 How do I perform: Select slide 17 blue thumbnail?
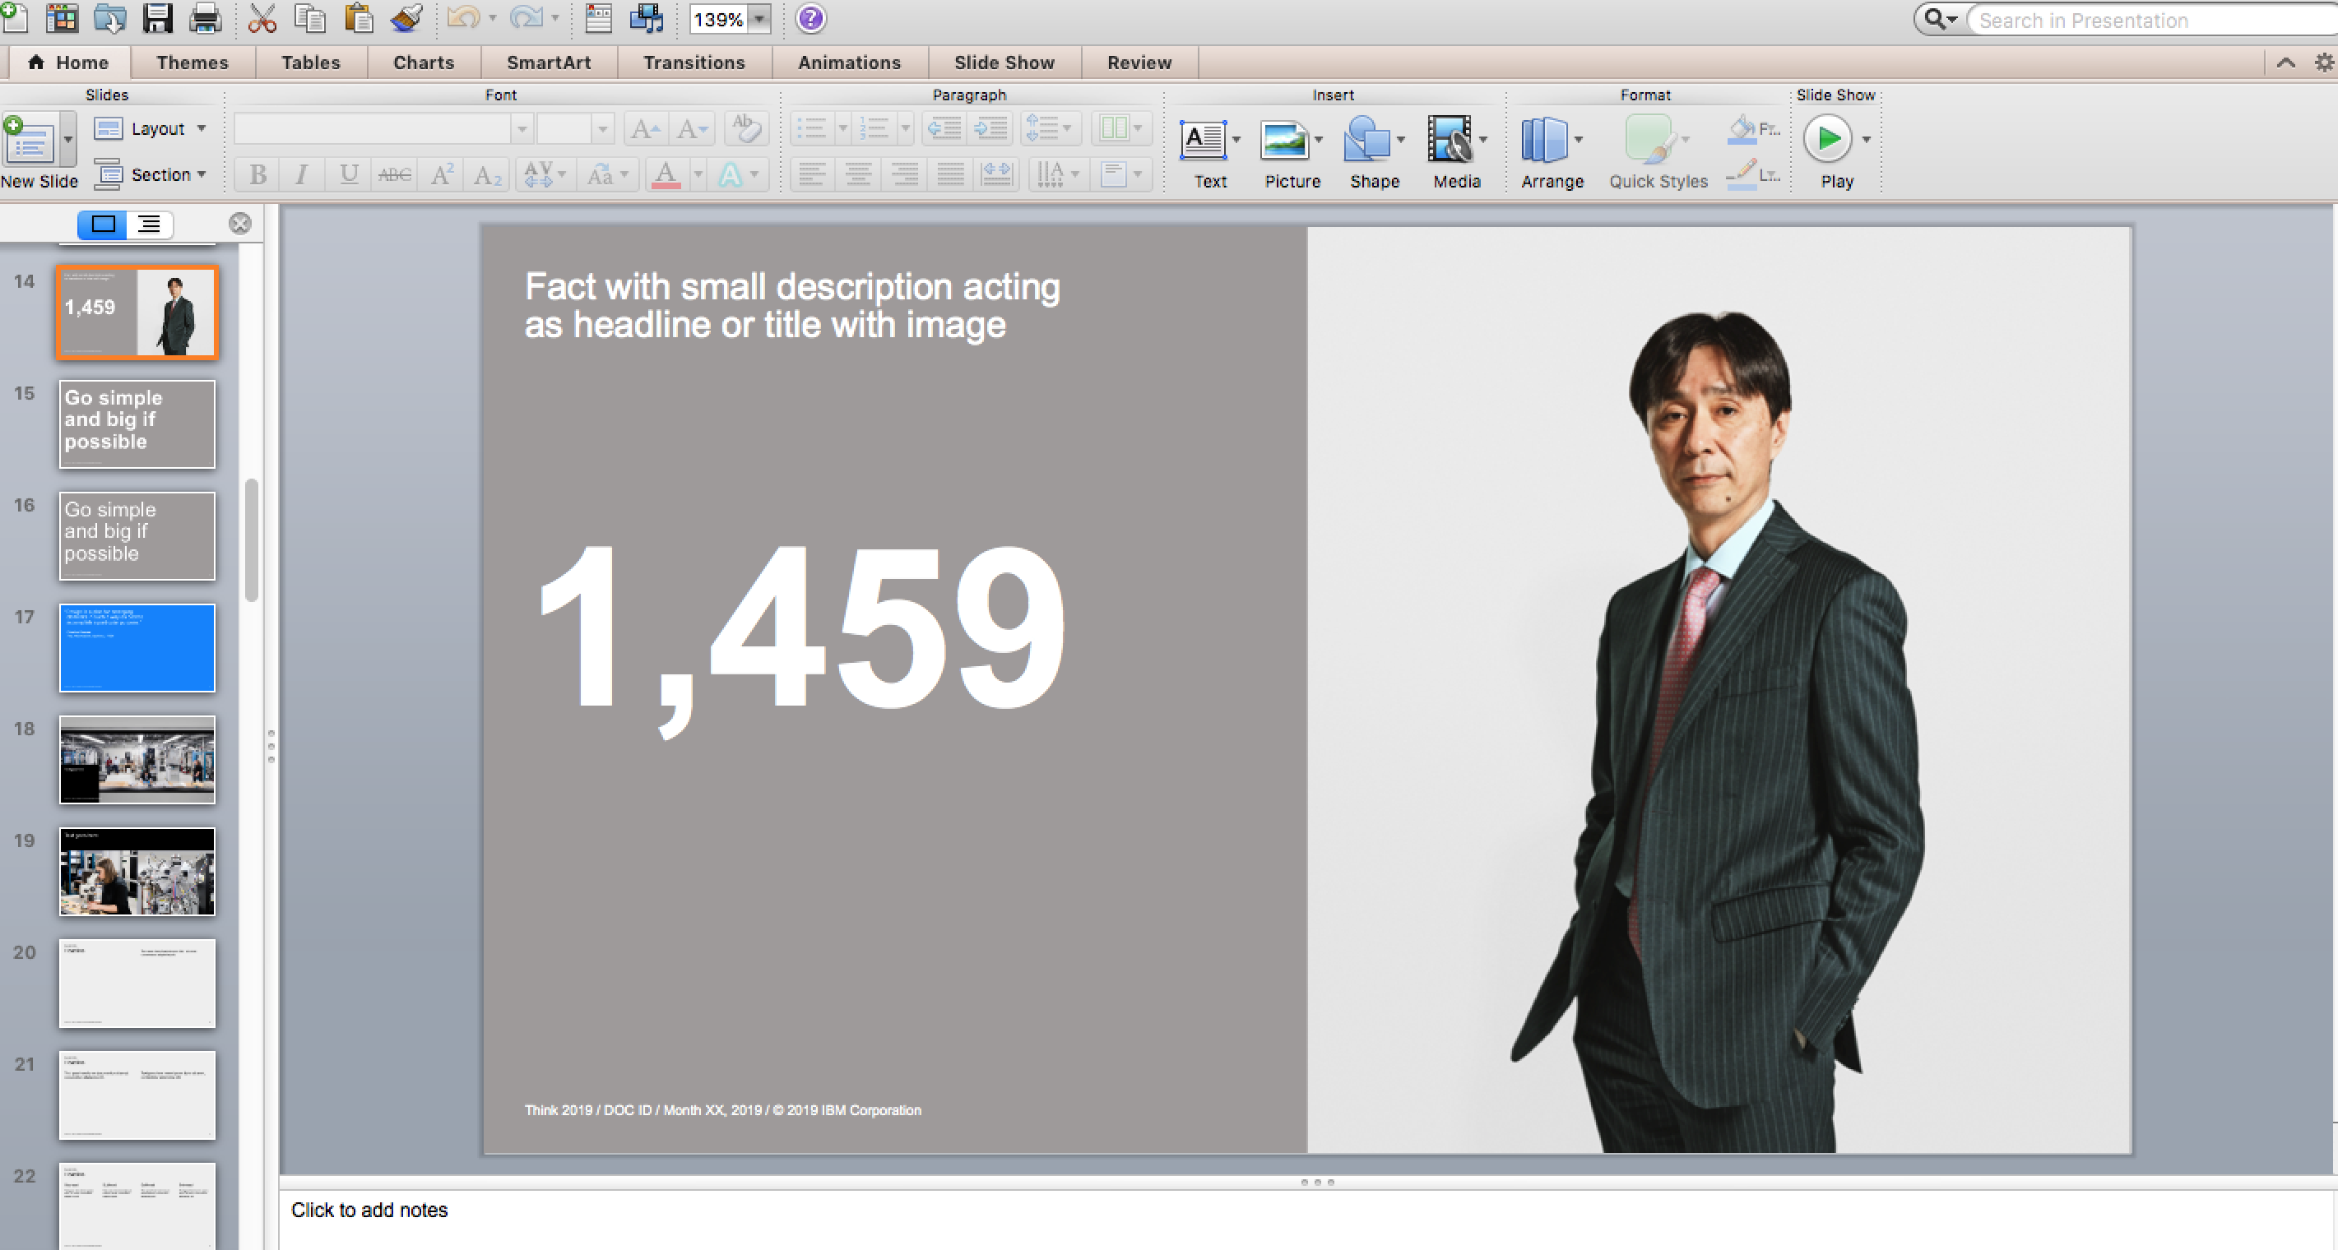(x=137, y=649)
